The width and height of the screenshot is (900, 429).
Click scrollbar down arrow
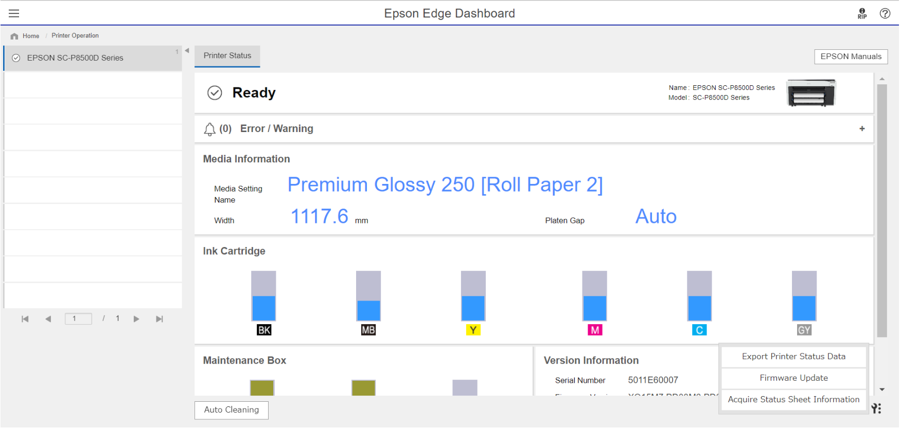(x=882, y=390)
